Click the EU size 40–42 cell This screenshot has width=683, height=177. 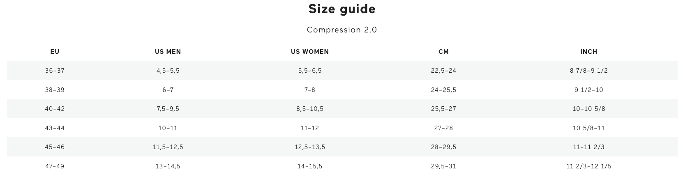point(55,109)
